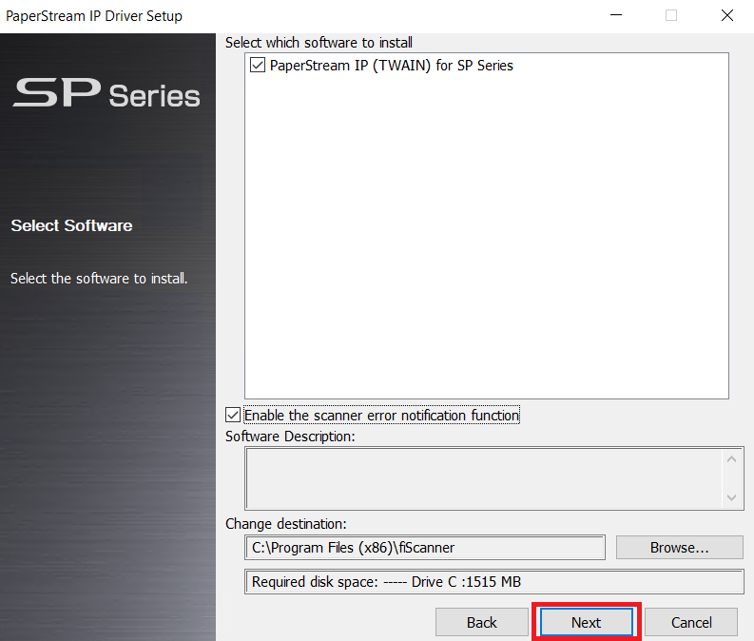The width and height of the screenshot is (754, 641).
Task: Click the Select Software heading
Action: point(71,225)
